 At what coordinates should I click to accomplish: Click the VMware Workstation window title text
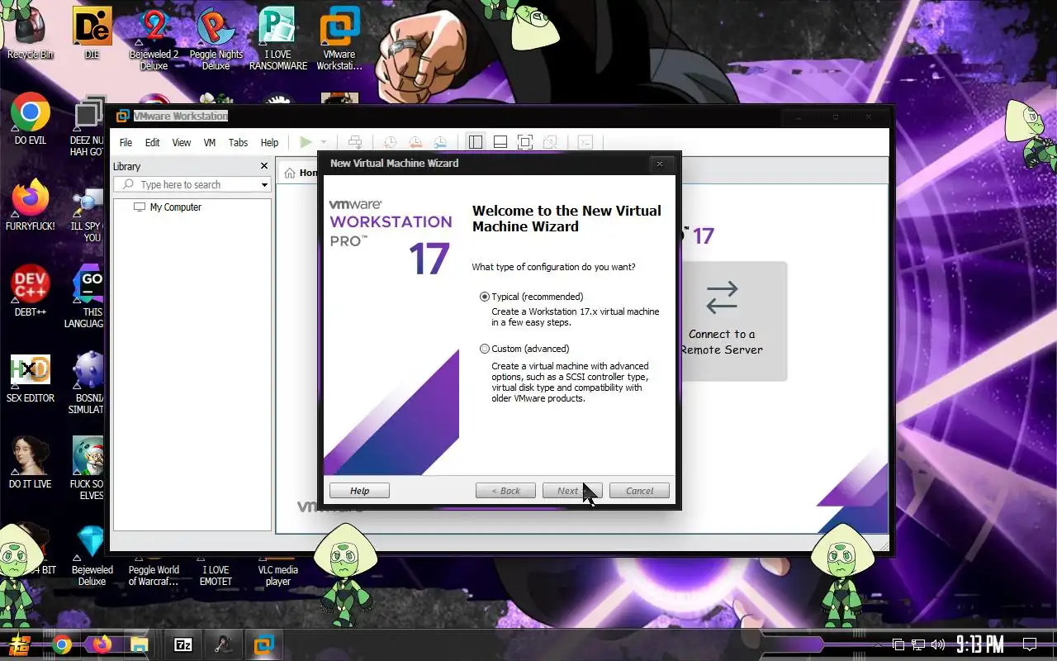coord(181,117)
